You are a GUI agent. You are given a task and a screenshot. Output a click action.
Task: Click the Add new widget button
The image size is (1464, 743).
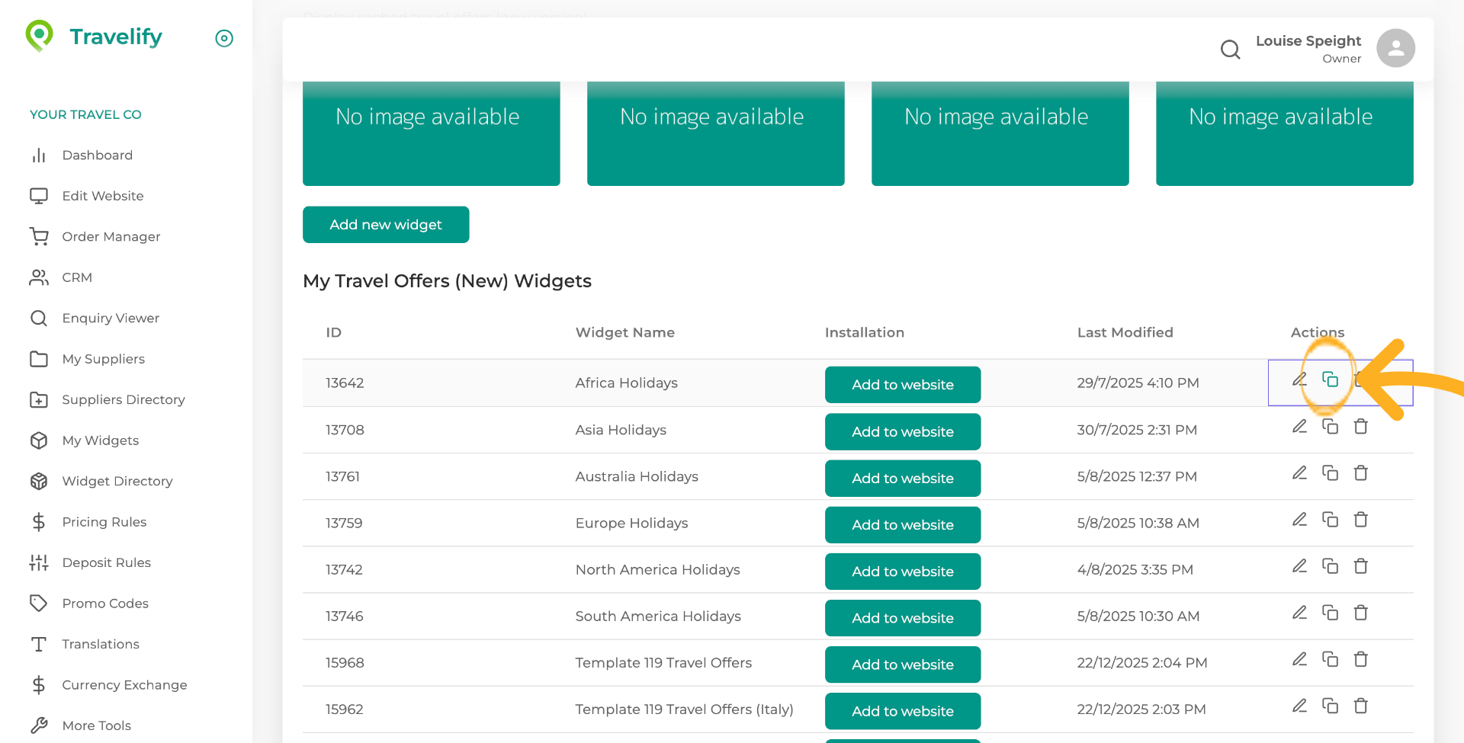[x=385, y=224]
